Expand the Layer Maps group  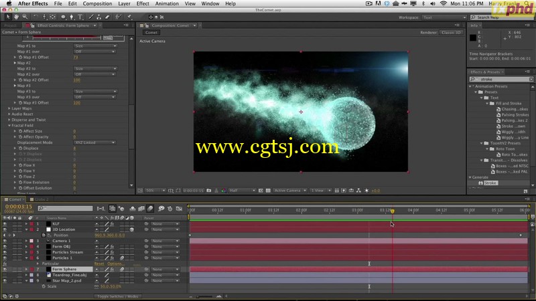9,108
